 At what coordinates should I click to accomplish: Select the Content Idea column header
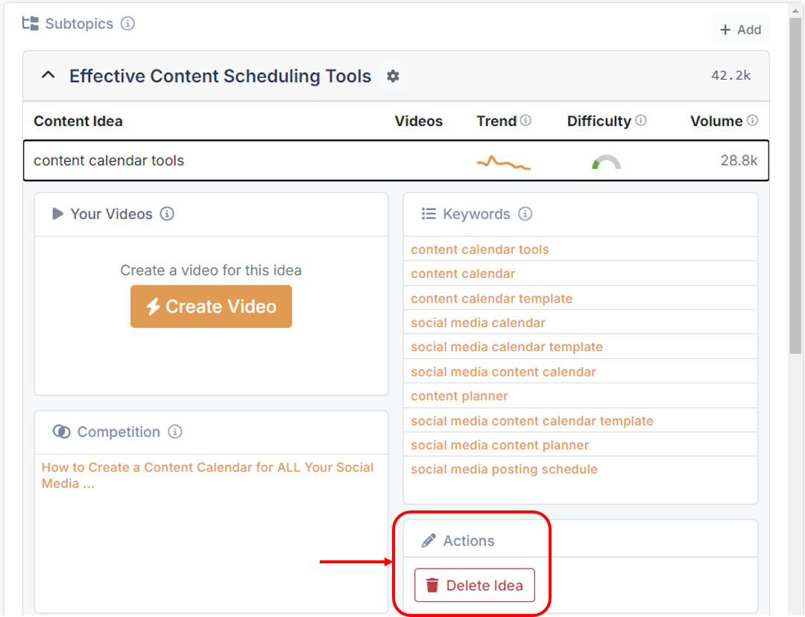78,120
